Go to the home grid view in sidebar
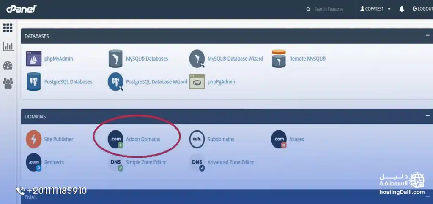Image resolution: width=433 pixels, height=204 pixels. coord(8,28)
